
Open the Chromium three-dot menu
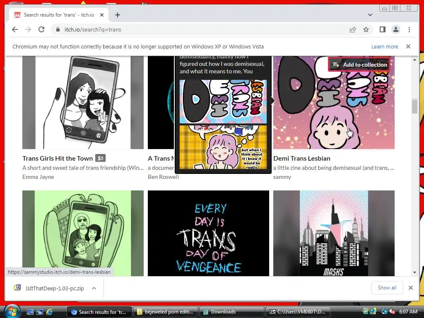tap(409, 29)
